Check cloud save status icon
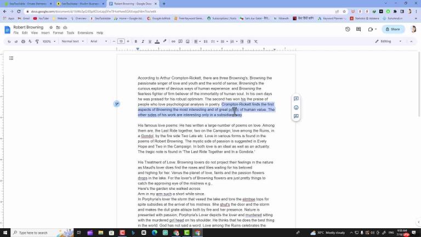Screen dimensions: 421x237 coord(65,27)
